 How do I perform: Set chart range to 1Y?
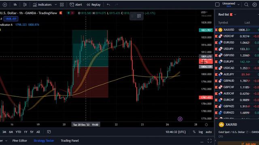click(x=25, y=132)
